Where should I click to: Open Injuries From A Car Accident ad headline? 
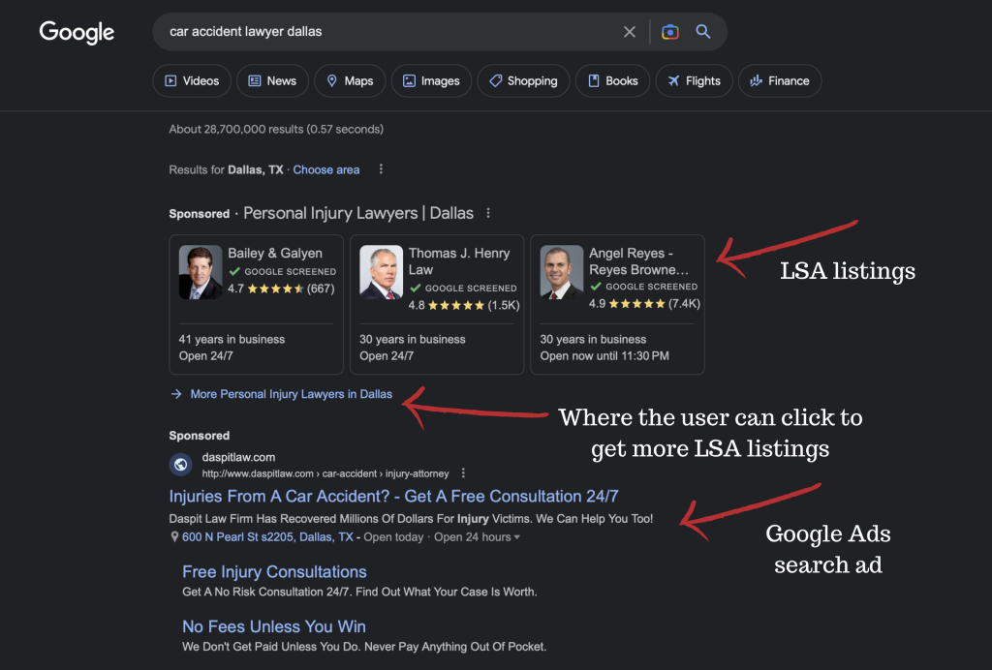pos(393,497)
